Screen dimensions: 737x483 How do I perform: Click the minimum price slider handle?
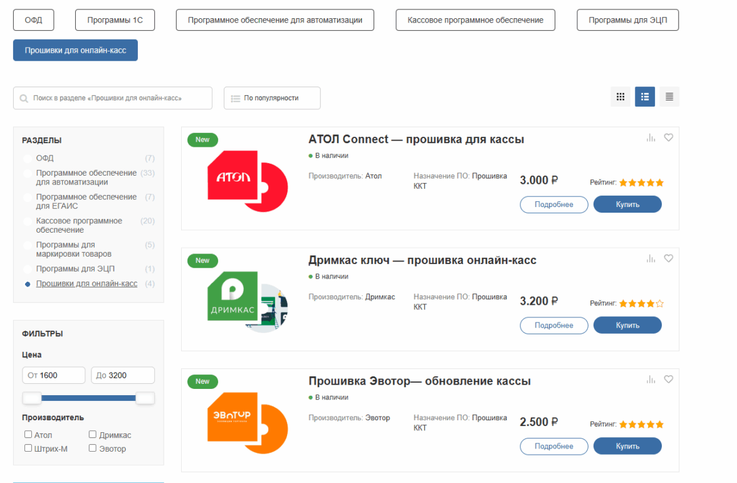coord(32,398)
